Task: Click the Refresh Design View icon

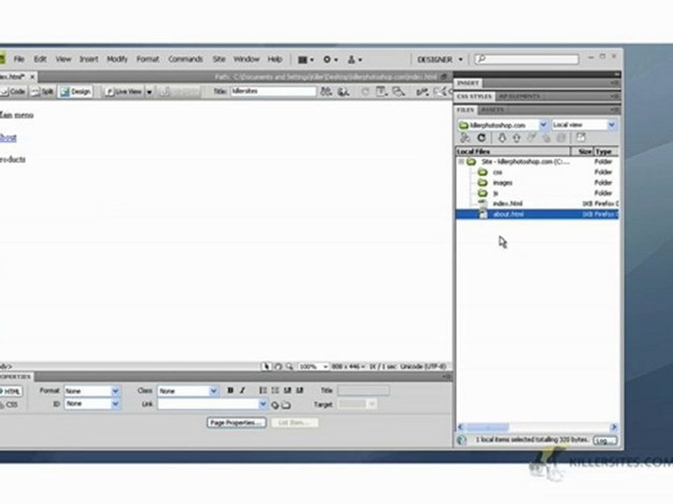Action: pos(365,91)
